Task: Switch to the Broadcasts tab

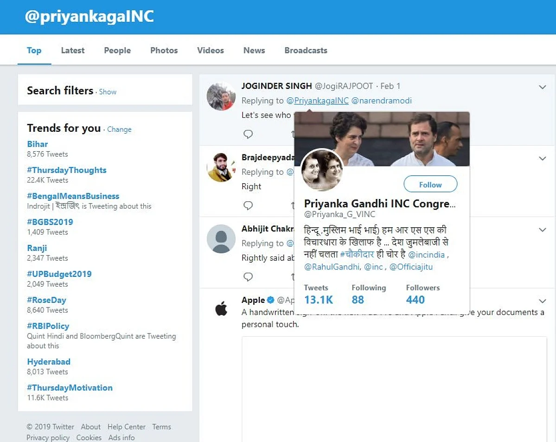Action: (306, 51)
